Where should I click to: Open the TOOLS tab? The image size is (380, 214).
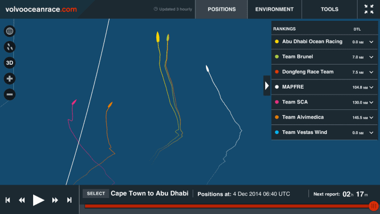(x=330, y=9)
